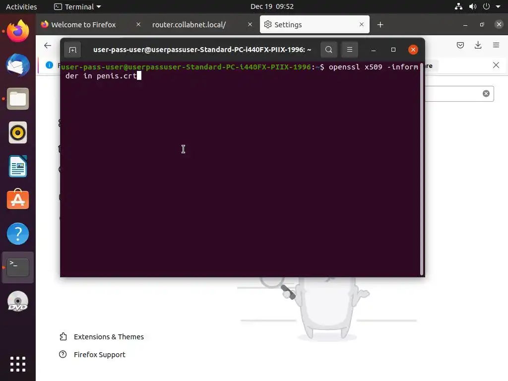This screenshot has height=381, width=508.
Task: Click the info icon in Firefox notification bar
Action: (x=49, y=65)
